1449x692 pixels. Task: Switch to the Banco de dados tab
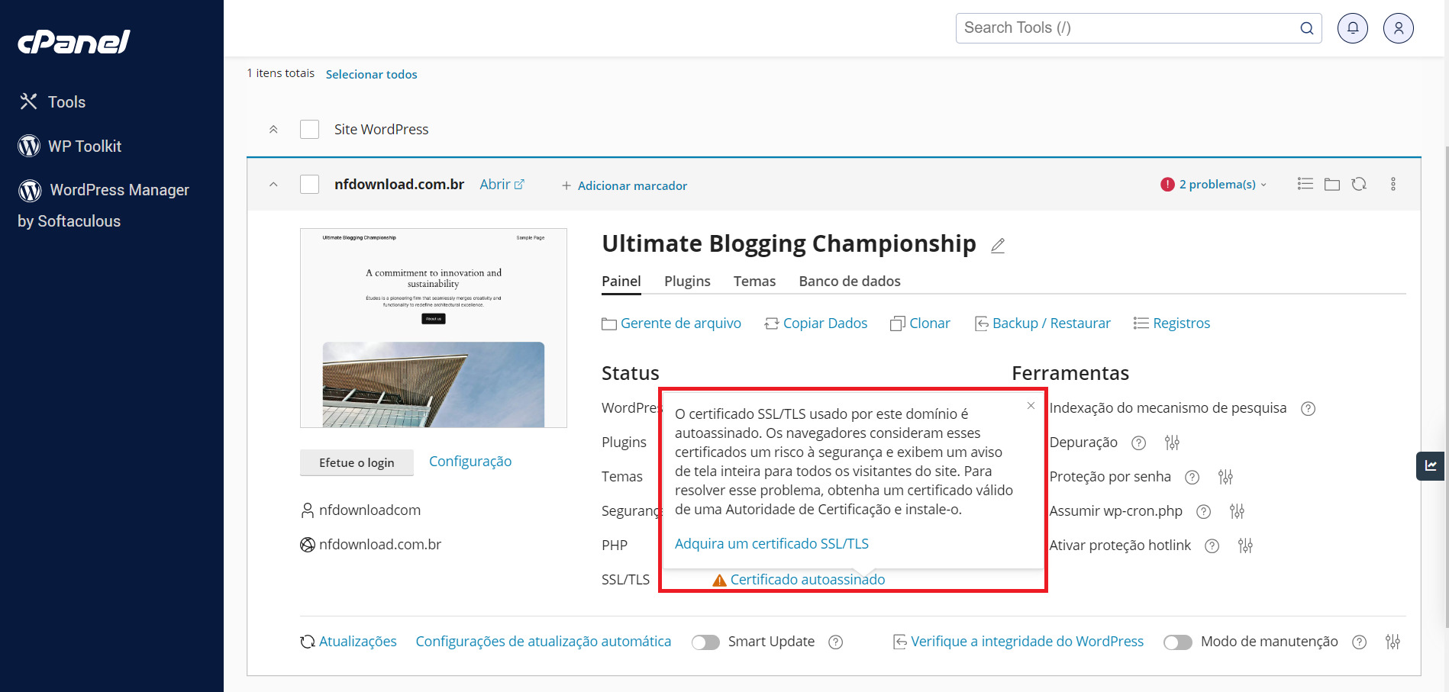(850, 282)
